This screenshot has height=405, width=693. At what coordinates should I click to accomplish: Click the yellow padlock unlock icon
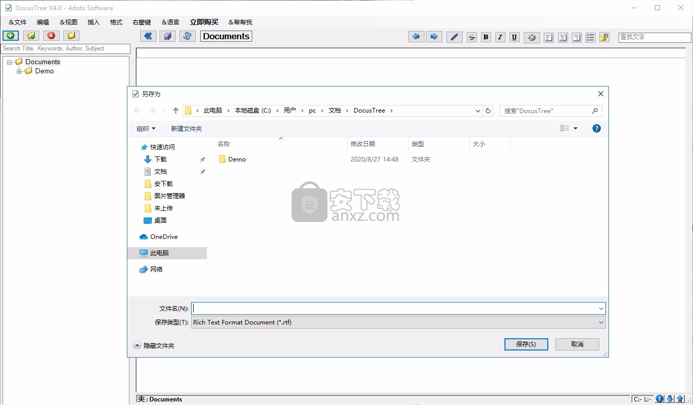pos(604,38)
